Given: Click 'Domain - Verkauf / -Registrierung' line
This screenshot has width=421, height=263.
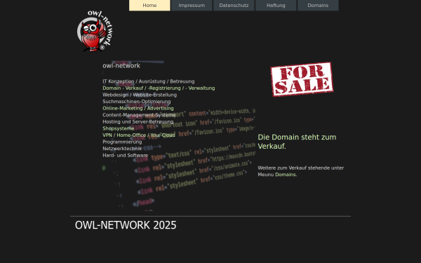Looking at the screenshot, I should pyautogui.click(x=159, y=88).
